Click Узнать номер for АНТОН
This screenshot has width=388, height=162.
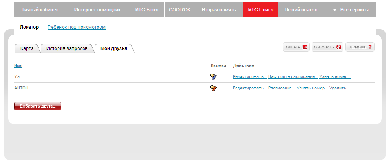tap(312, 88)
